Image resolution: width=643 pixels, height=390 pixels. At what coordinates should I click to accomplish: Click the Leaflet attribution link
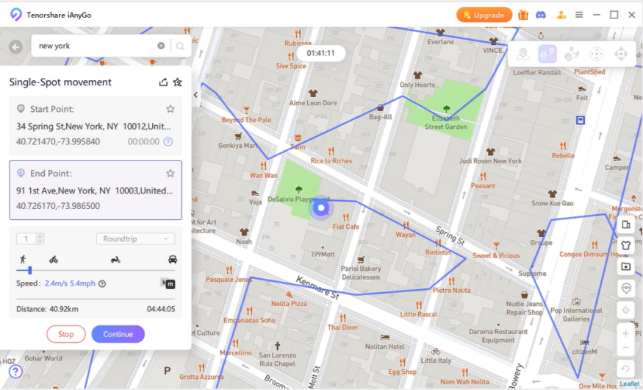pos(630,384)
